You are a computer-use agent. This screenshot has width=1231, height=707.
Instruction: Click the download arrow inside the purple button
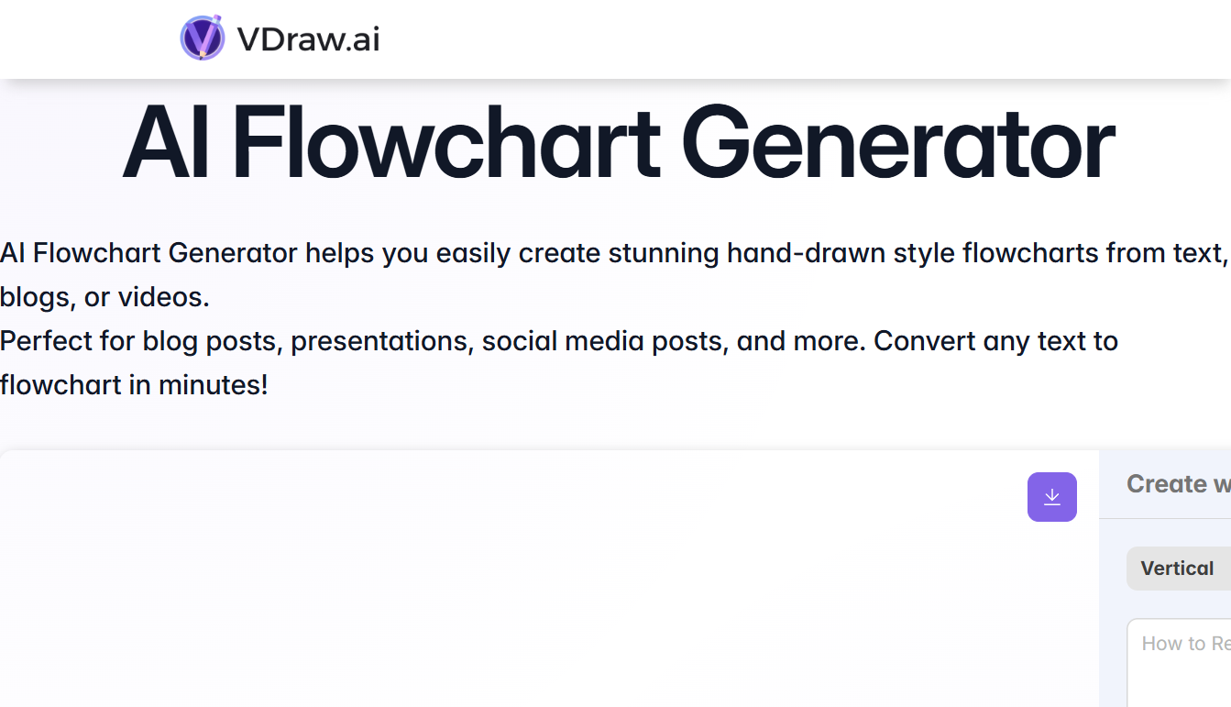click(x=1051, y=496)
